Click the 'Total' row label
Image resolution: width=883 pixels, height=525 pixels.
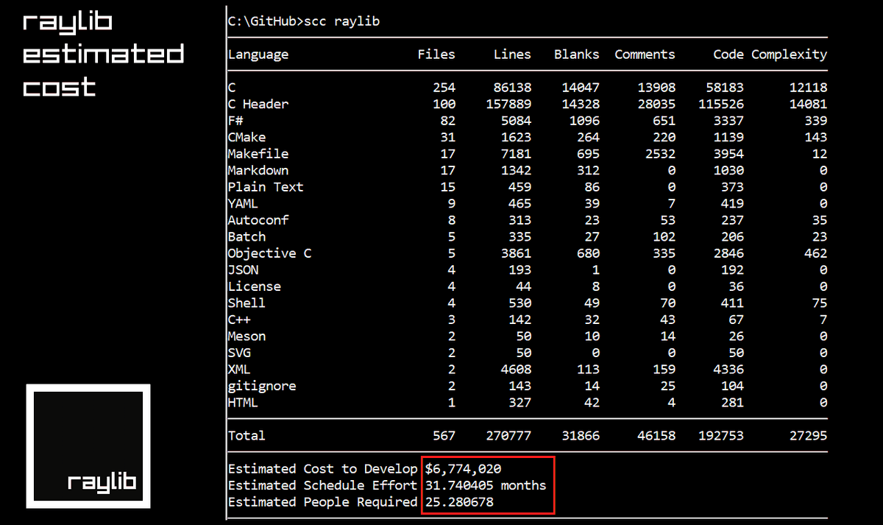pos(247,435)
